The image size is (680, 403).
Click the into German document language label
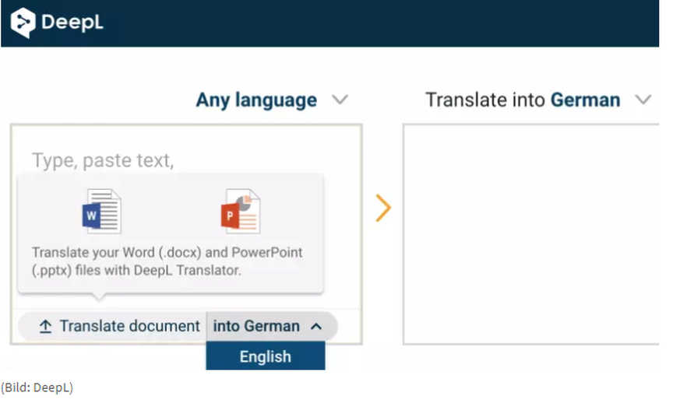(256, 327)
